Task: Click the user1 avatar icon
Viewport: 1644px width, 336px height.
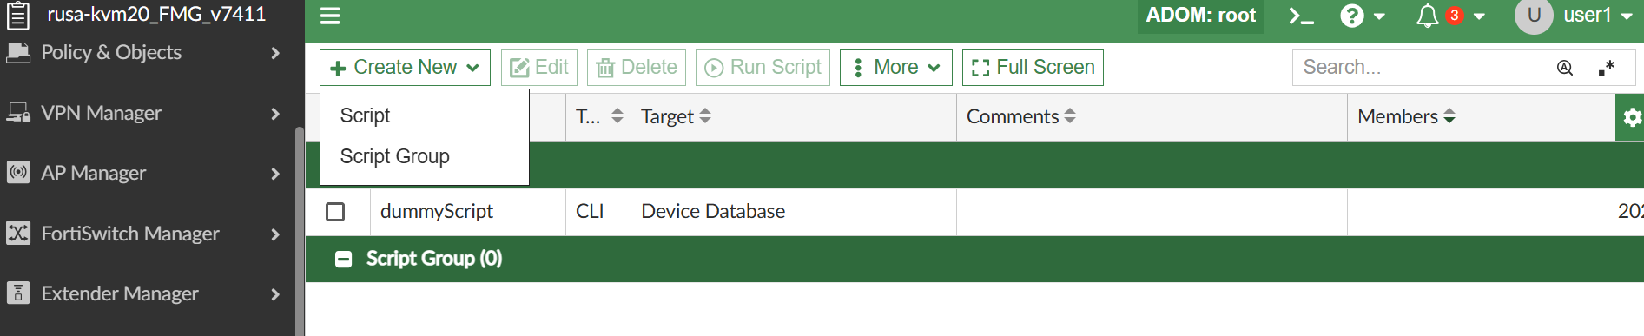Action: (1534, 16)
